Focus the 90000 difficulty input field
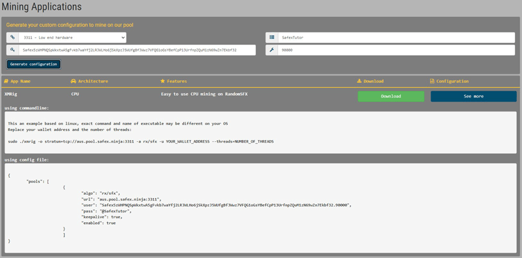Viewport: 522px width, 258px height. click(397, 50)
